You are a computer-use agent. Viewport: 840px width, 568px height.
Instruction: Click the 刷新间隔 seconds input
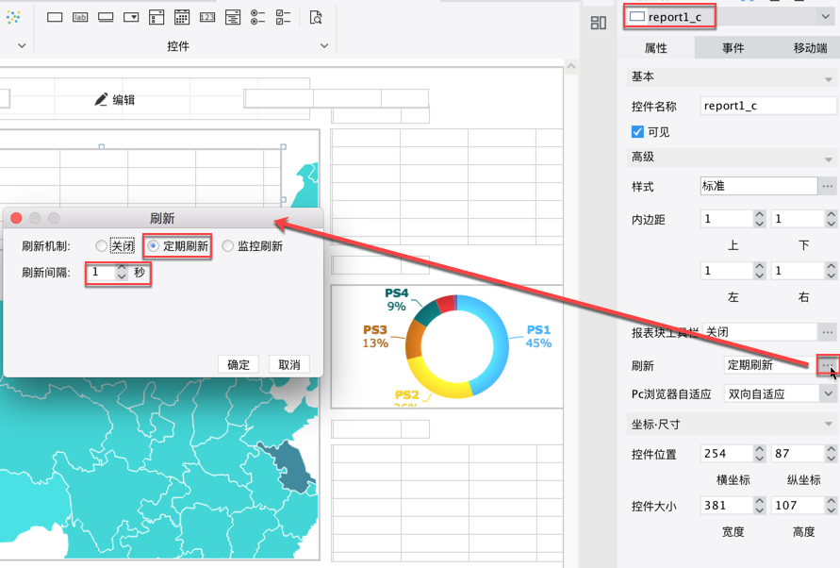(x=101, y=273)
